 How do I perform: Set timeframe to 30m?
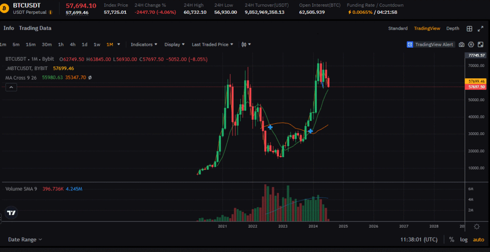tap(46, 44)
